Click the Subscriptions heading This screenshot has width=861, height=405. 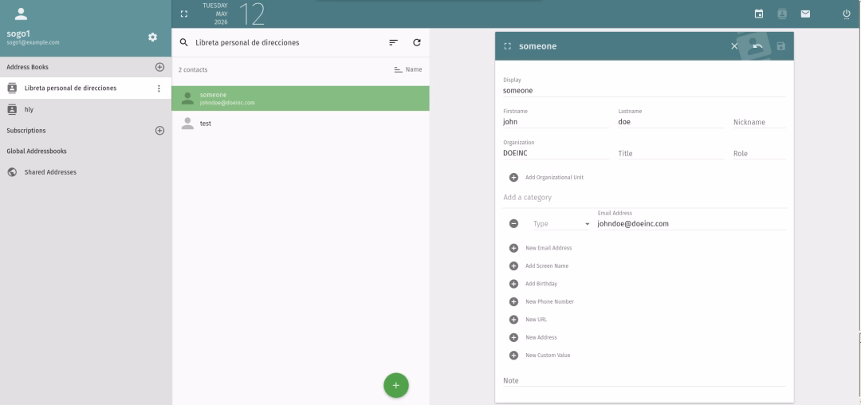(x=26, y=131)
